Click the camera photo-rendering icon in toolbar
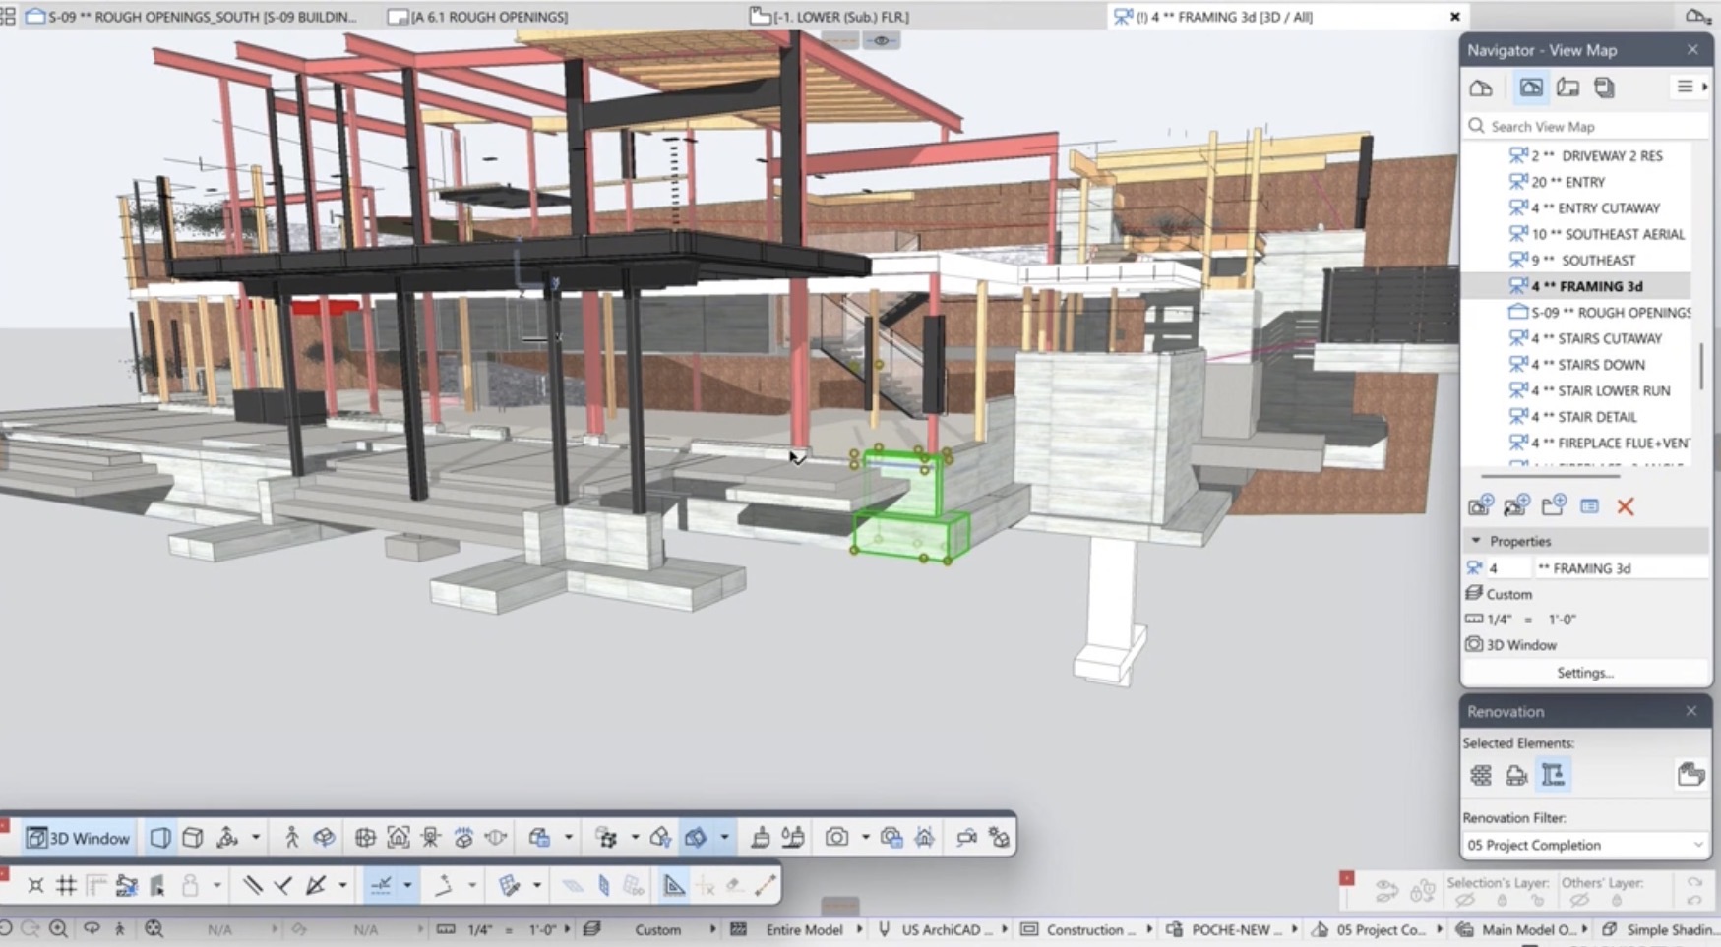 point(836,838)
